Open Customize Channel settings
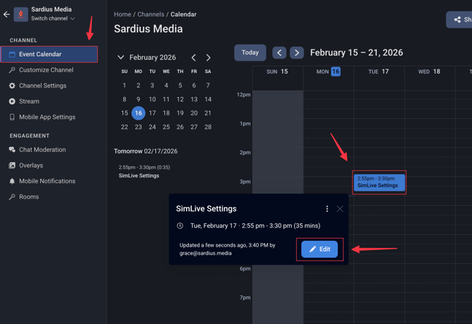The height and width of the screenshot is (324, 472). point(46,70)
